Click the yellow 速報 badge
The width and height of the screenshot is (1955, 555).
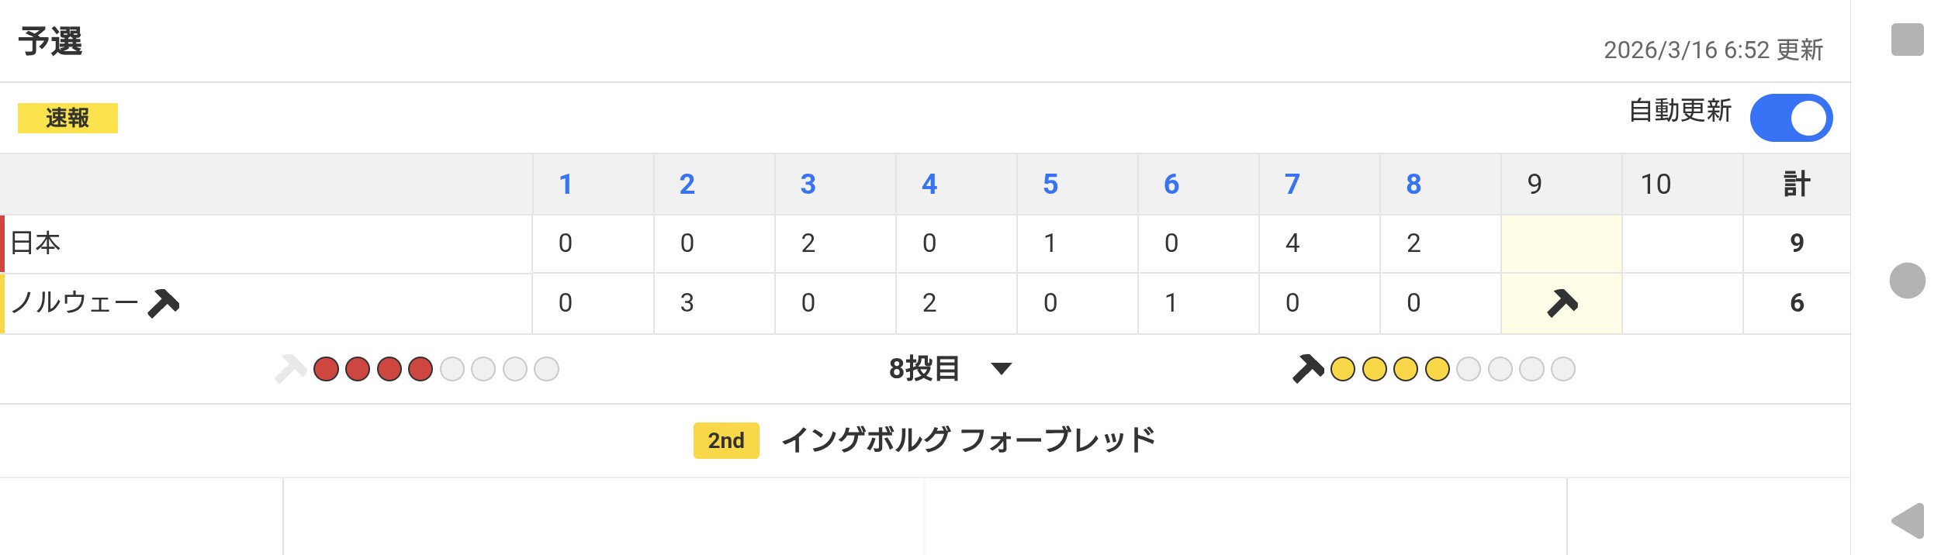[67, 118]
